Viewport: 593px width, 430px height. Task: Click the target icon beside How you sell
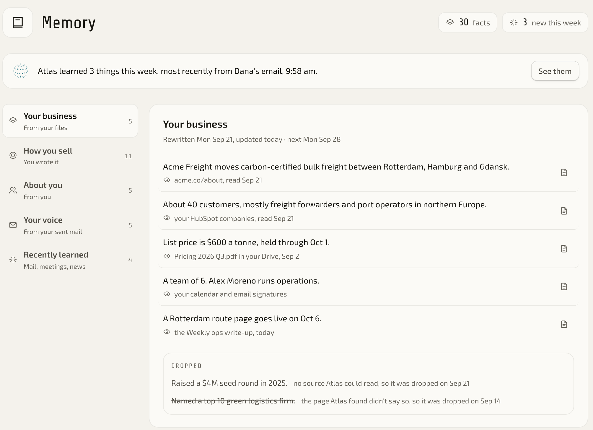[13, 155]
